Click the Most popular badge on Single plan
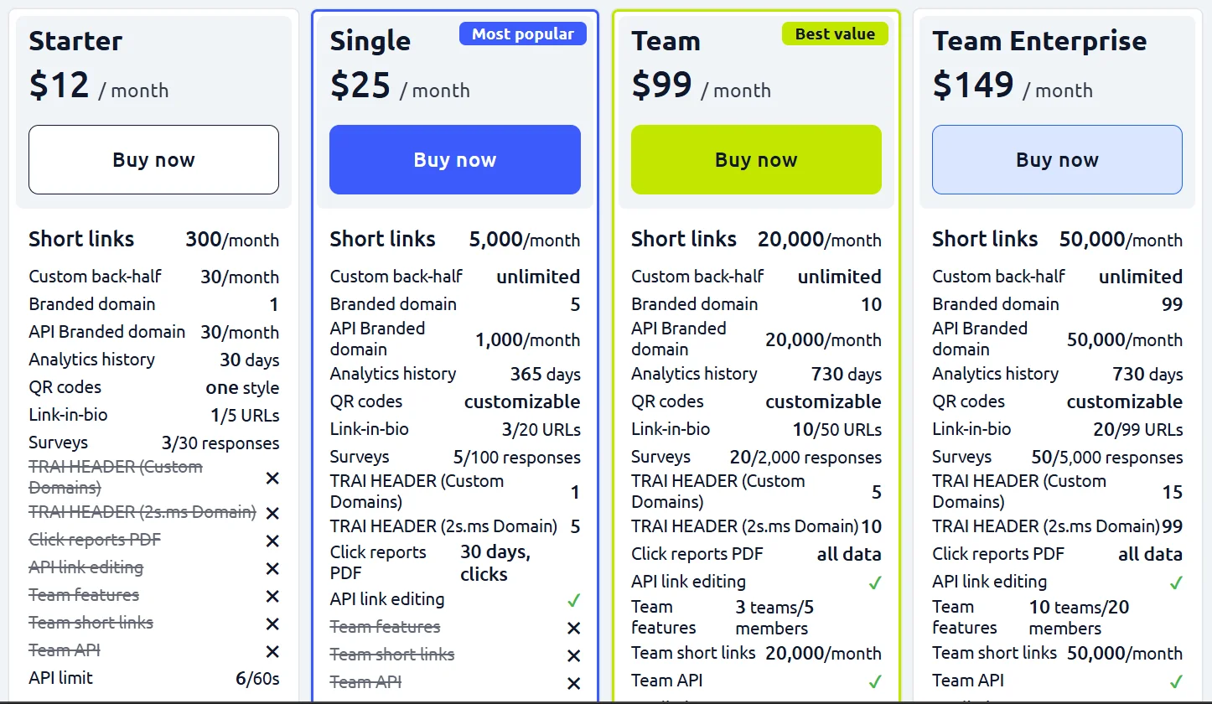This screenshot has width=1212, height=704. 522,34
